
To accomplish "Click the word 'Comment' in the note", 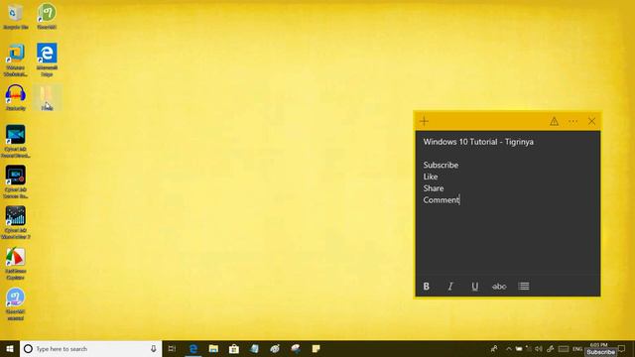I will click(441, 200).
